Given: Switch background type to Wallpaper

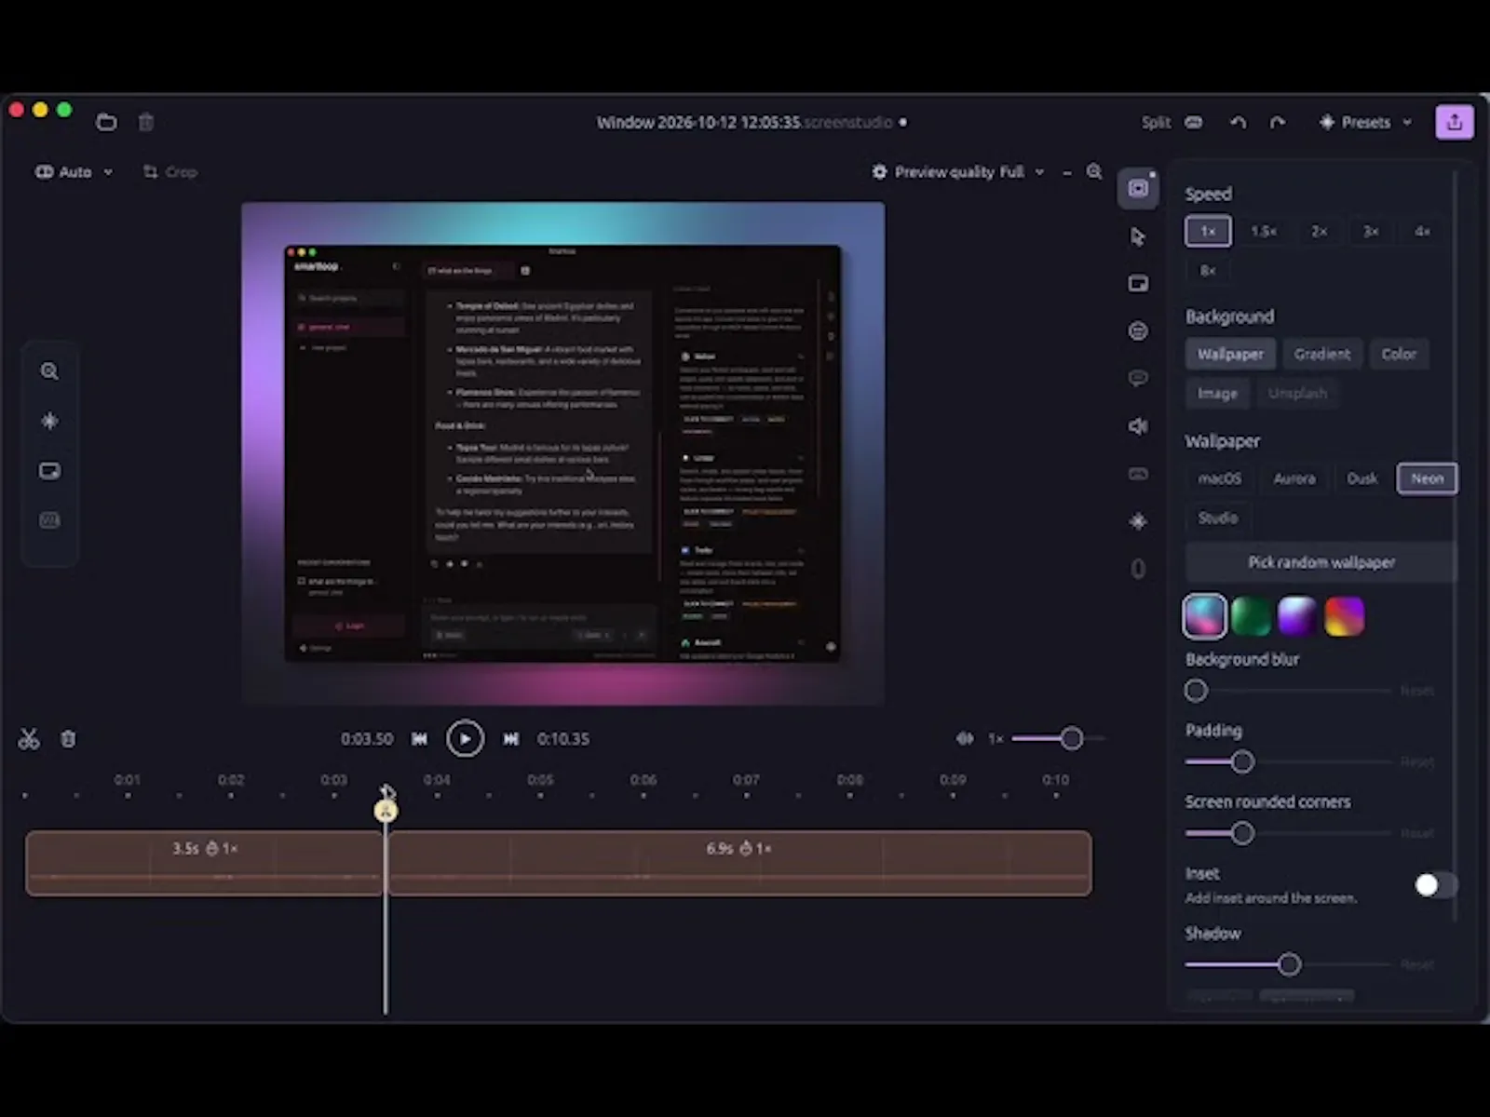Looking at the screenshot, I should click(x=1230, y=354).
